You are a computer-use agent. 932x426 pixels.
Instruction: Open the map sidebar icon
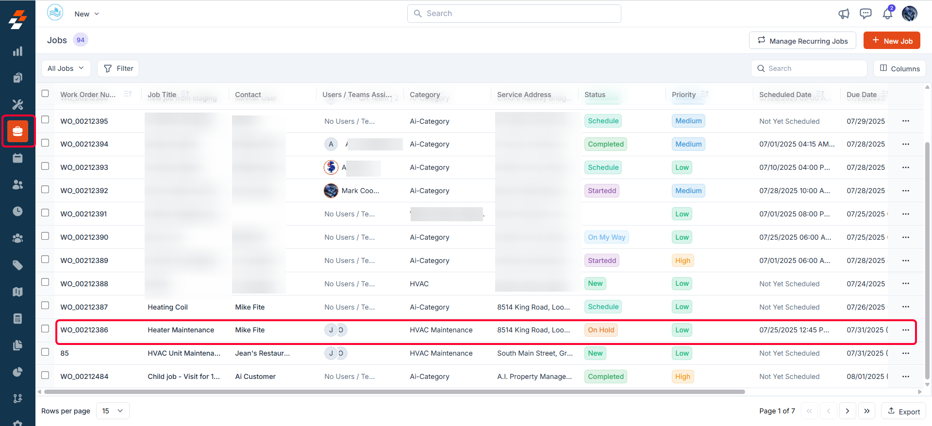[x=17, y=292]
